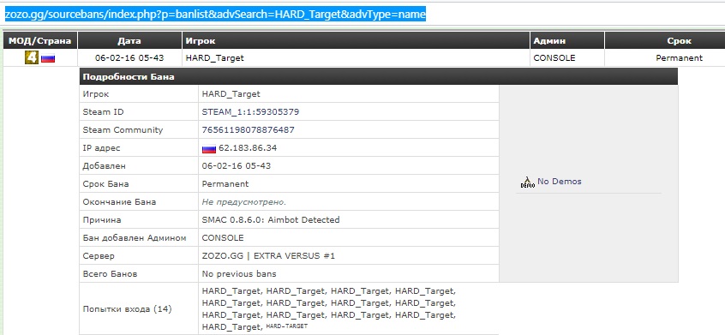Click the demo lambda icon
This screenshot has width=725, height=335.
[x=528, y=182]
